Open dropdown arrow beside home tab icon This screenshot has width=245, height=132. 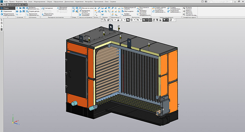pos(4,5)
